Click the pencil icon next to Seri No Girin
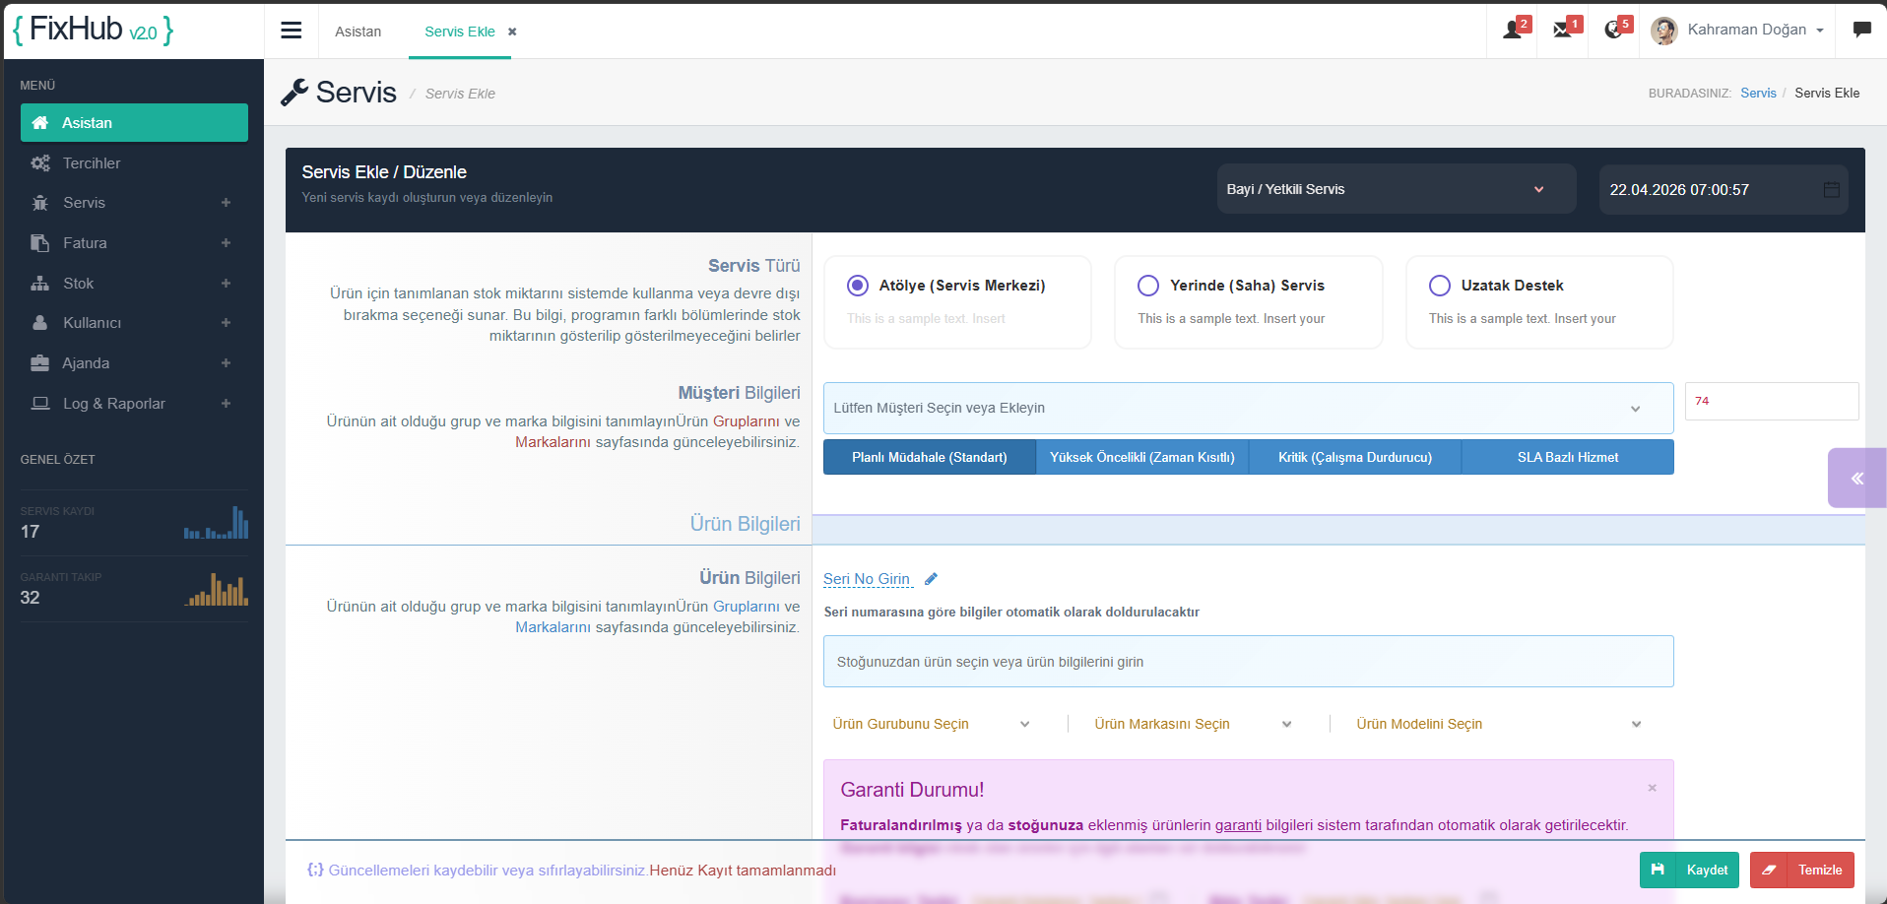1887x904 pixels. point(931,579)
